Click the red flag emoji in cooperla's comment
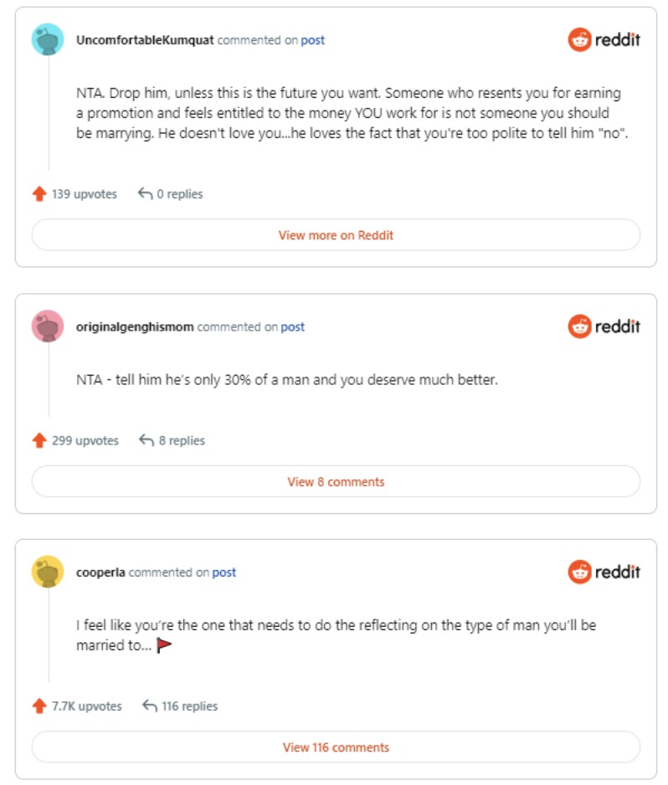 coord(163,646)
